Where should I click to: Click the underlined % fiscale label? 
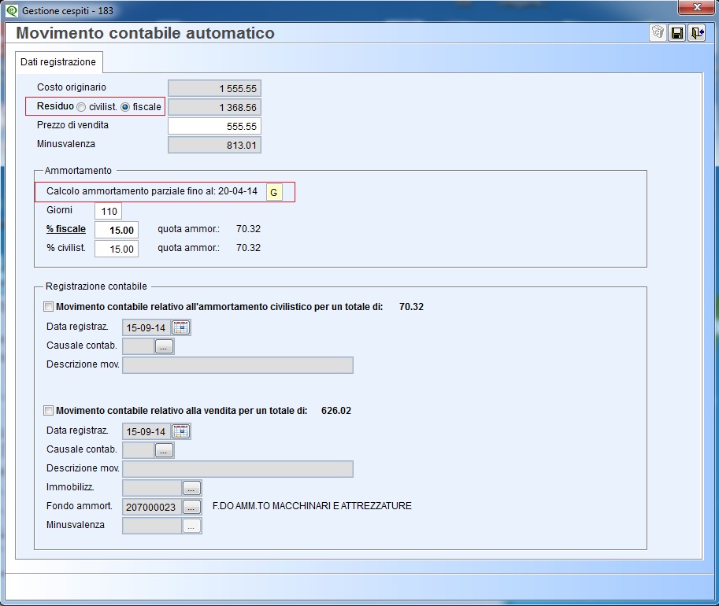[x=66, y=229]
